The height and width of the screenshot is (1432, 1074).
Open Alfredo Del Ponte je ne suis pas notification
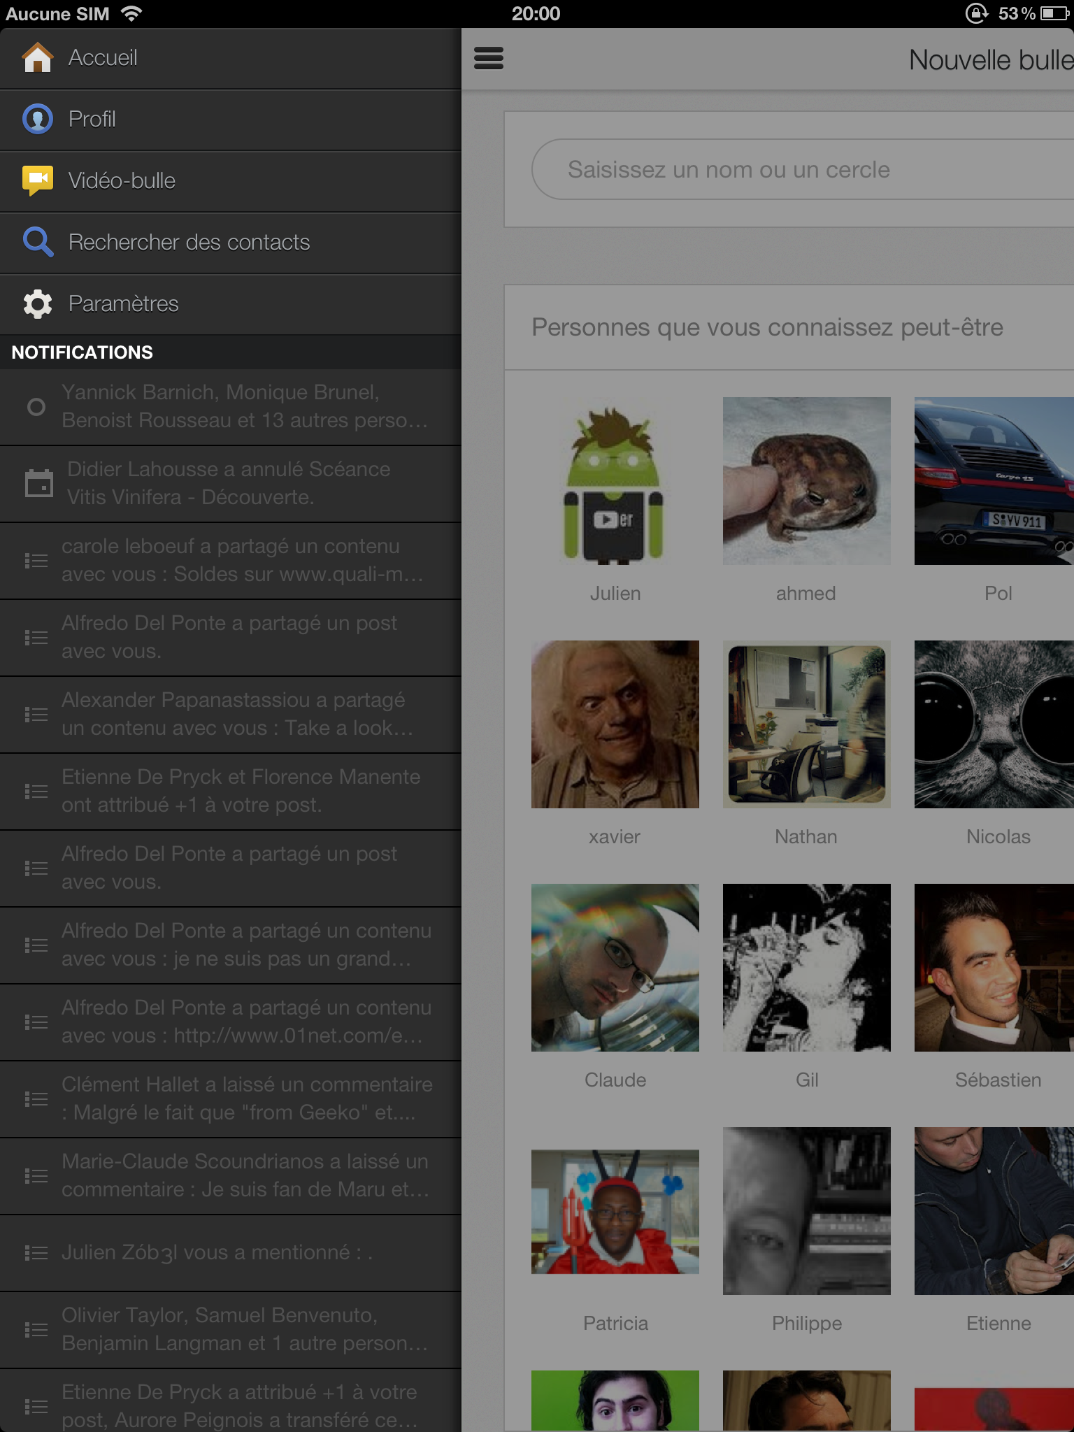[231, 945]
